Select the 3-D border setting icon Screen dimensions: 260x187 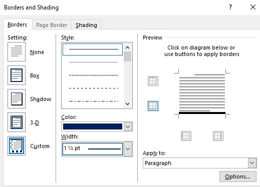point(17,122)
